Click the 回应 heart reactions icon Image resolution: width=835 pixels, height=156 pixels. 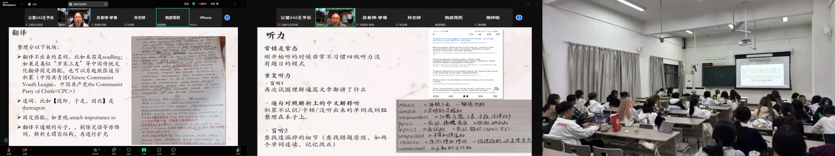coord(129,150)
